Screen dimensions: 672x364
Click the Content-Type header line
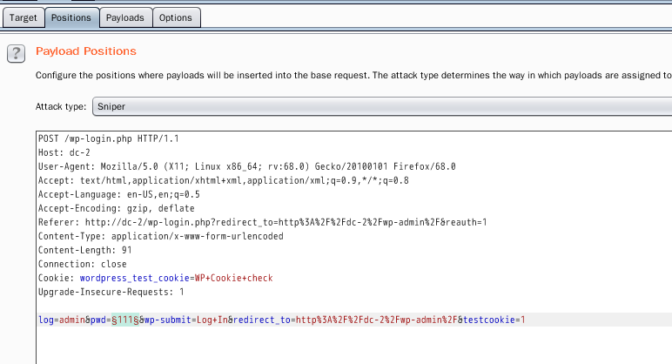161,236
